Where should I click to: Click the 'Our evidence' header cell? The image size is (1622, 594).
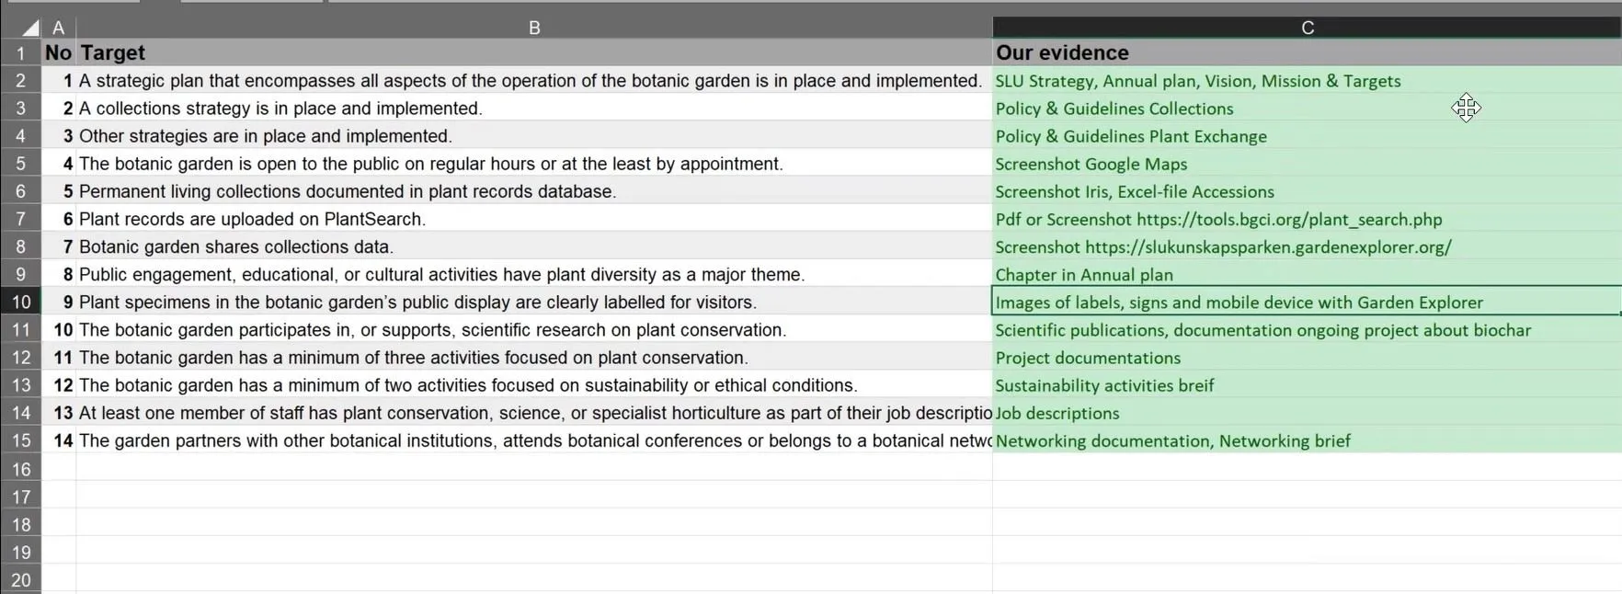click(1308, 52)
